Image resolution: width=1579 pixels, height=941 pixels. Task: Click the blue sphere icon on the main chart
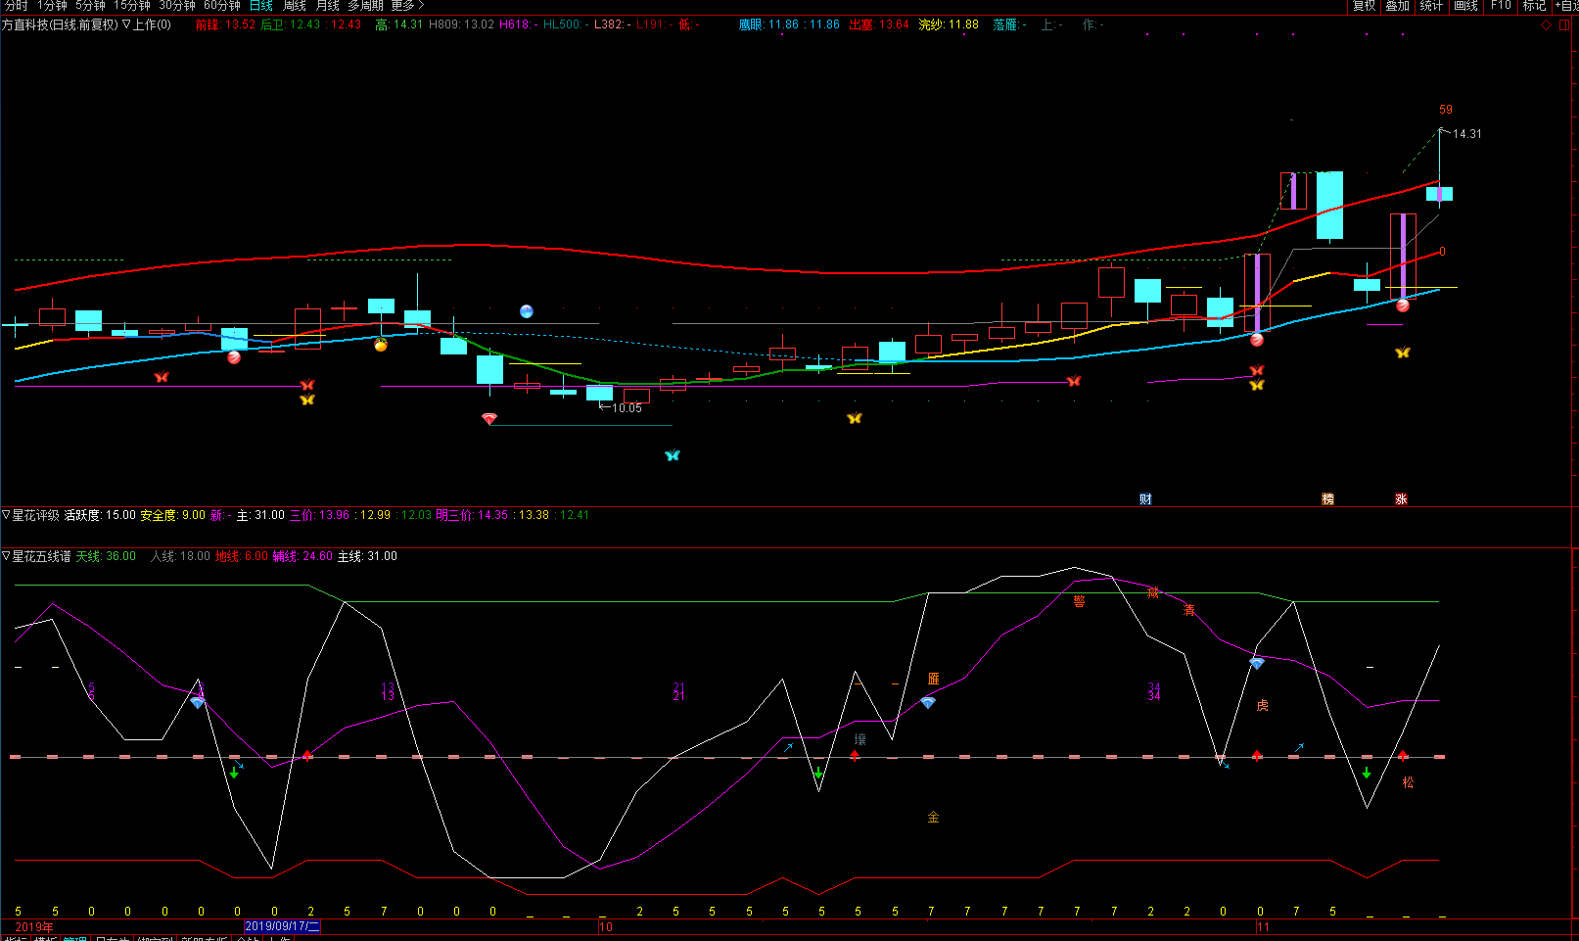point(527,311)
